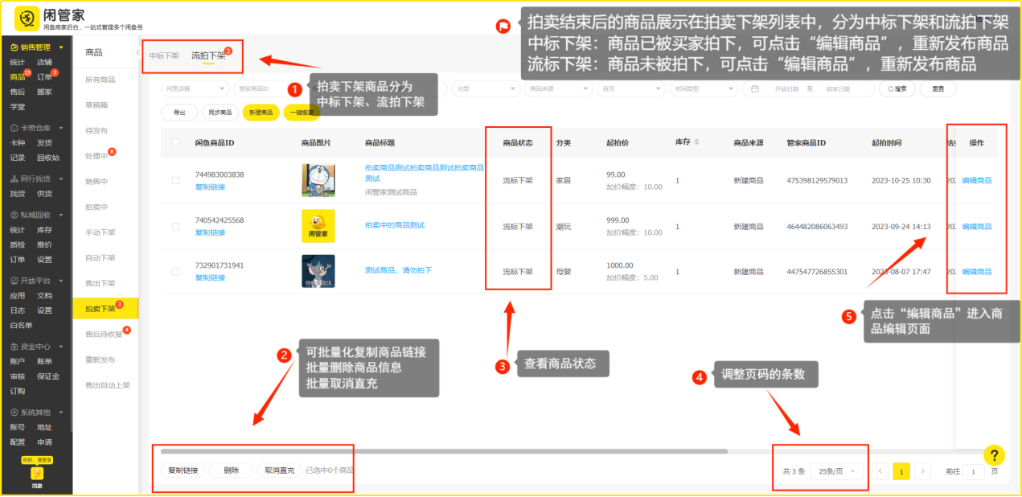Open the 闲鱼店铺 dropdown filter
Image resolution: width=1022 pixels, height=497 pixels.
(x=195, y=89)
